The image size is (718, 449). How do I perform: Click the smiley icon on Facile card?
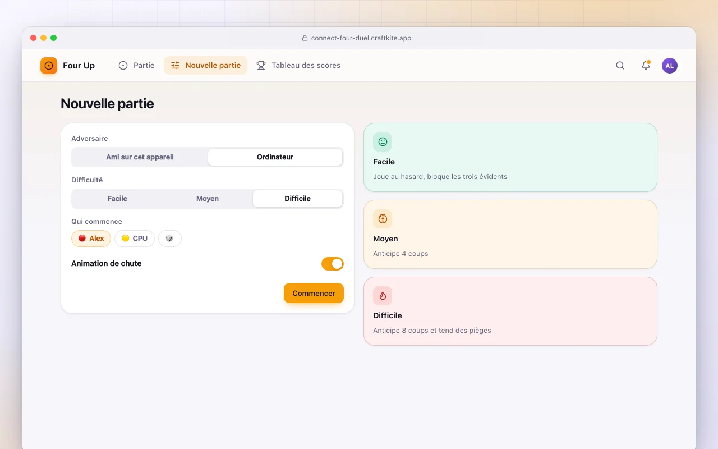(x=383, y=142)
